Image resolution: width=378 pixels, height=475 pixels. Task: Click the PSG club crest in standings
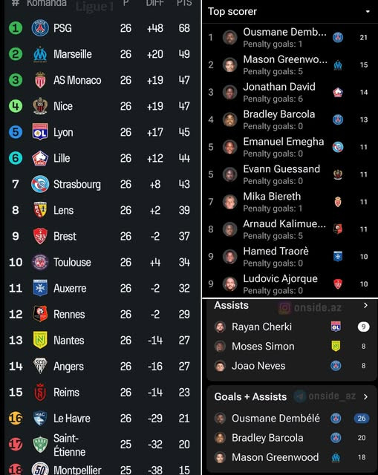(40, 28)
